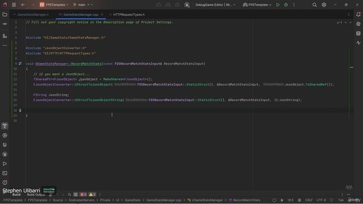
Task: Open Search Everywhere magnifier
Action: (314, 5)
